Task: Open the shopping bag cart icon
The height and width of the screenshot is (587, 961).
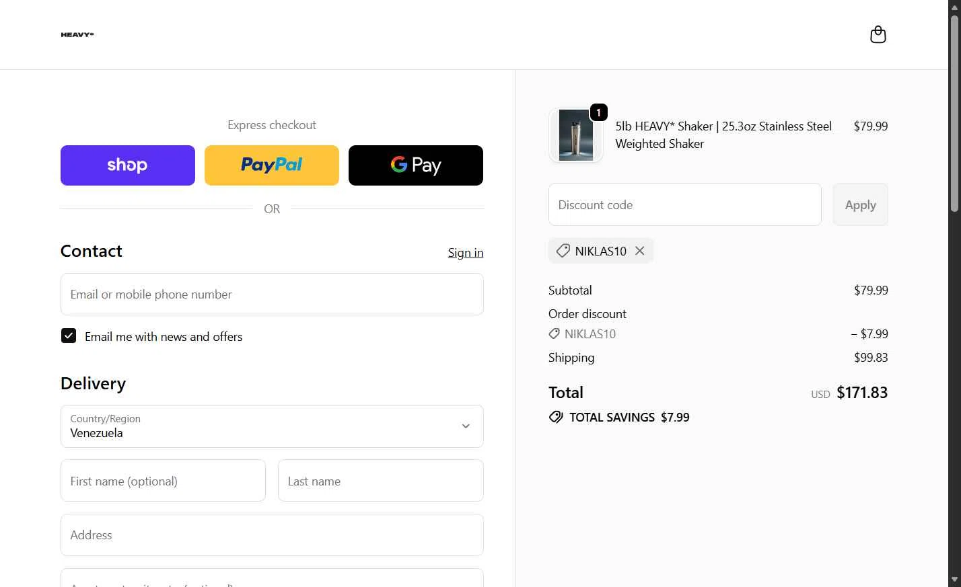Action: coord(878,34)
